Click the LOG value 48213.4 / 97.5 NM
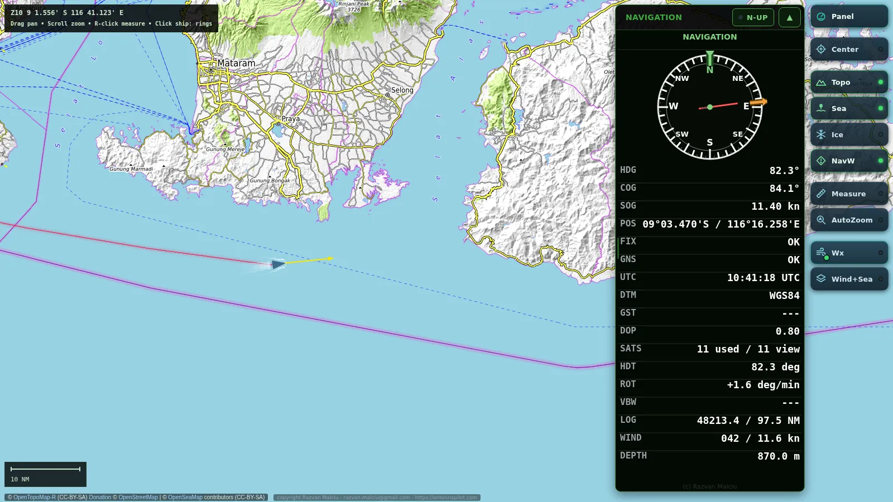 pyautogui.click(x=748, y=421)
